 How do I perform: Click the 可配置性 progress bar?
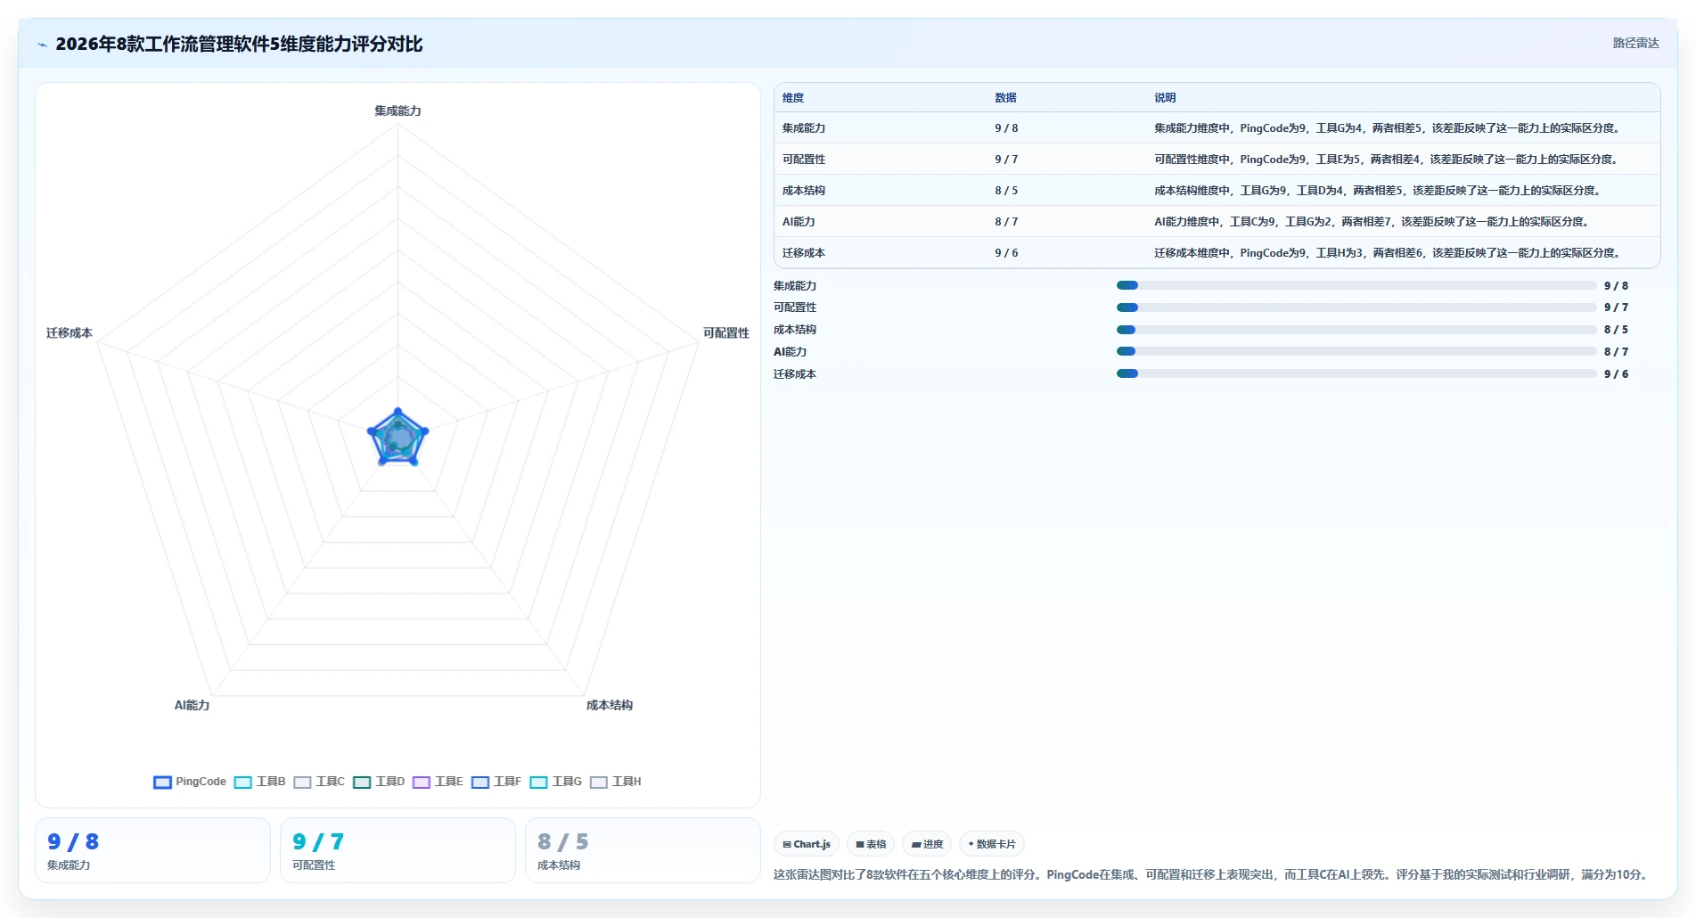coord(1356,307)
